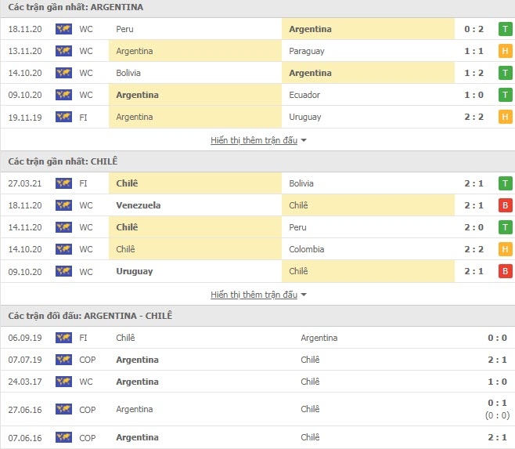Image resolution: width=515 pixels, height=449 pixels.
Task: Open the Argentina vs Ecuador 1:0 match
Action: (257, 95)
